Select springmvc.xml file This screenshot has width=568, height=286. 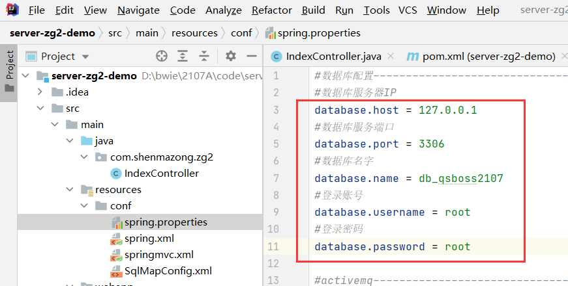pos(159,255)
